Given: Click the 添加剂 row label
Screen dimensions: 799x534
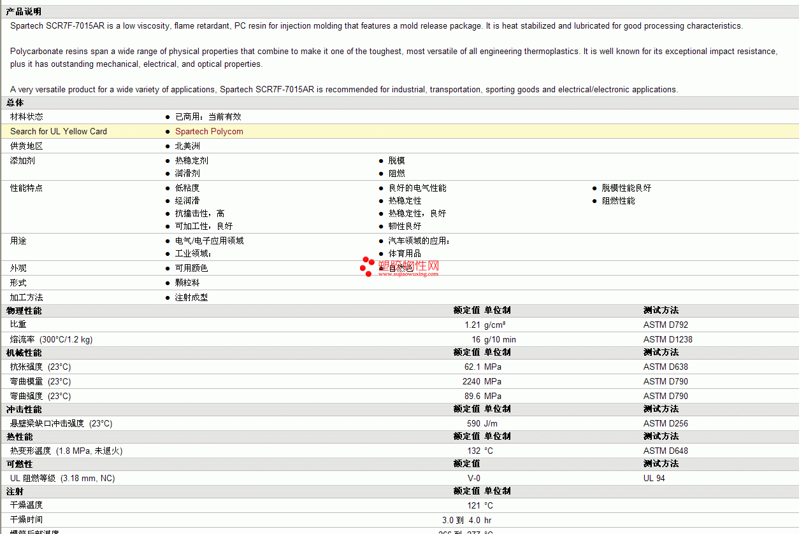Looking at the screenshot, I should pyautogui.click(x=22, y=160).
